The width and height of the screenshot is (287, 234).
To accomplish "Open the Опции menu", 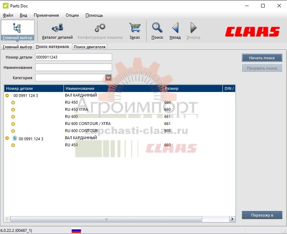I will tap(72, 15).
